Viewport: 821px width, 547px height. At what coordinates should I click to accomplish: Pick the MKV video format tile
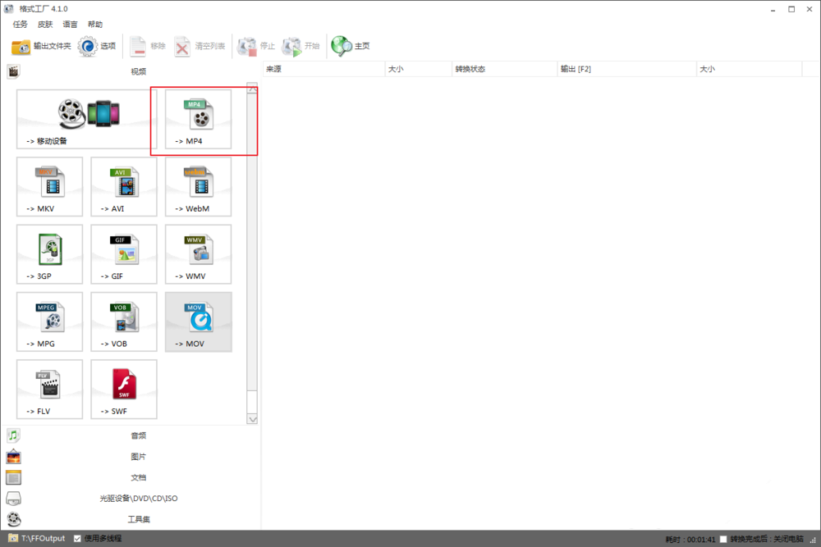pyautogui.click(x=50, y=187)
